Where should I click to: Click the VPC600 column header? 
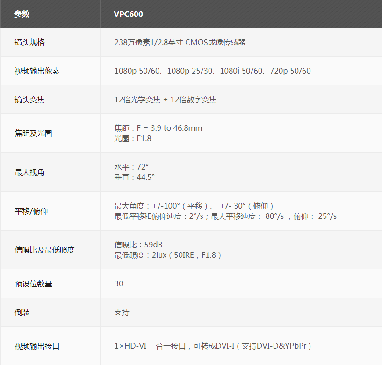(x=129, y=14)
